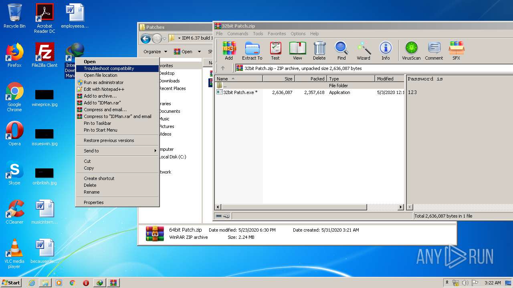
Task: Open the View tool in WinRAR
Action: point(297,50)
